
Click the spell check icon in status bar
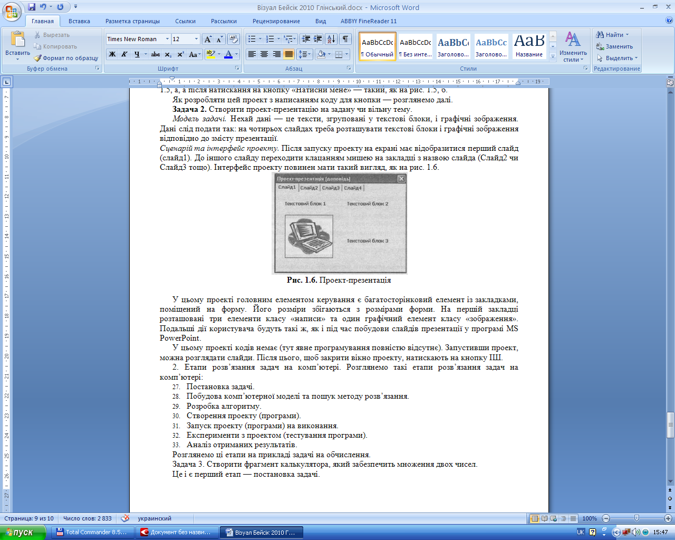tap(125, 518)
